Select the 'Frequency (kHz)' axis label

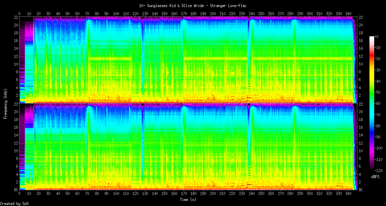point(5,103)
